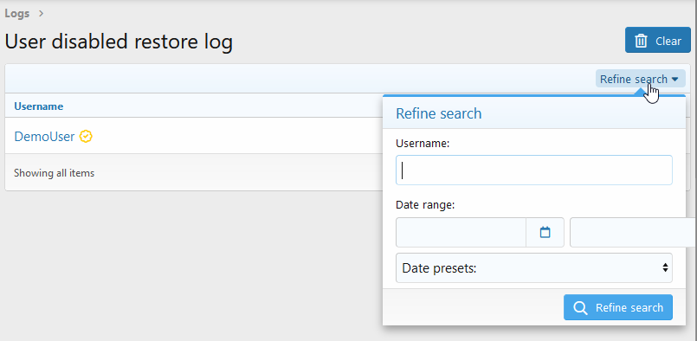Click the 'Showing all items' footer text
This screenshot has height=341, width=697.
coord(55,173)
